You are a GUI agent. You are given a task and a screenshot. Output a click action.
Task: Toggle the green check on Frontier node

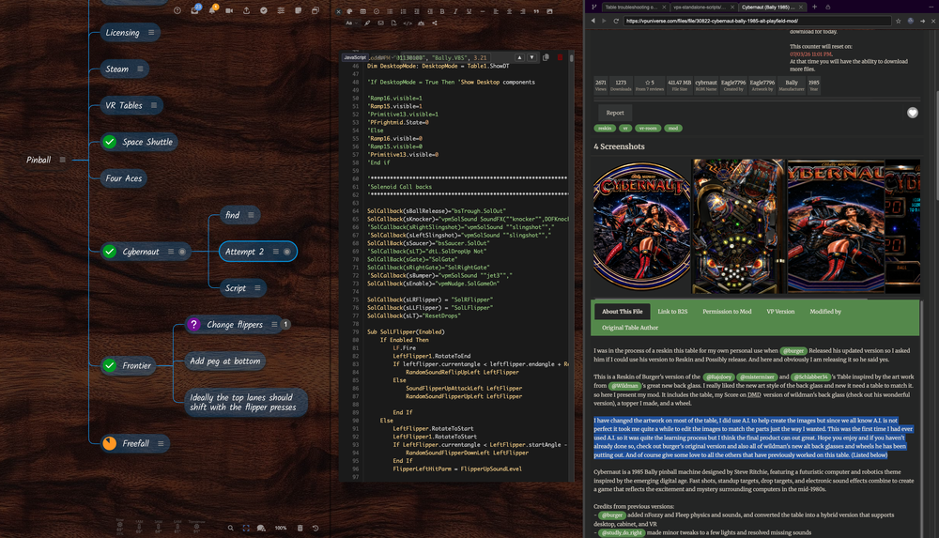(x=110, y=365)
